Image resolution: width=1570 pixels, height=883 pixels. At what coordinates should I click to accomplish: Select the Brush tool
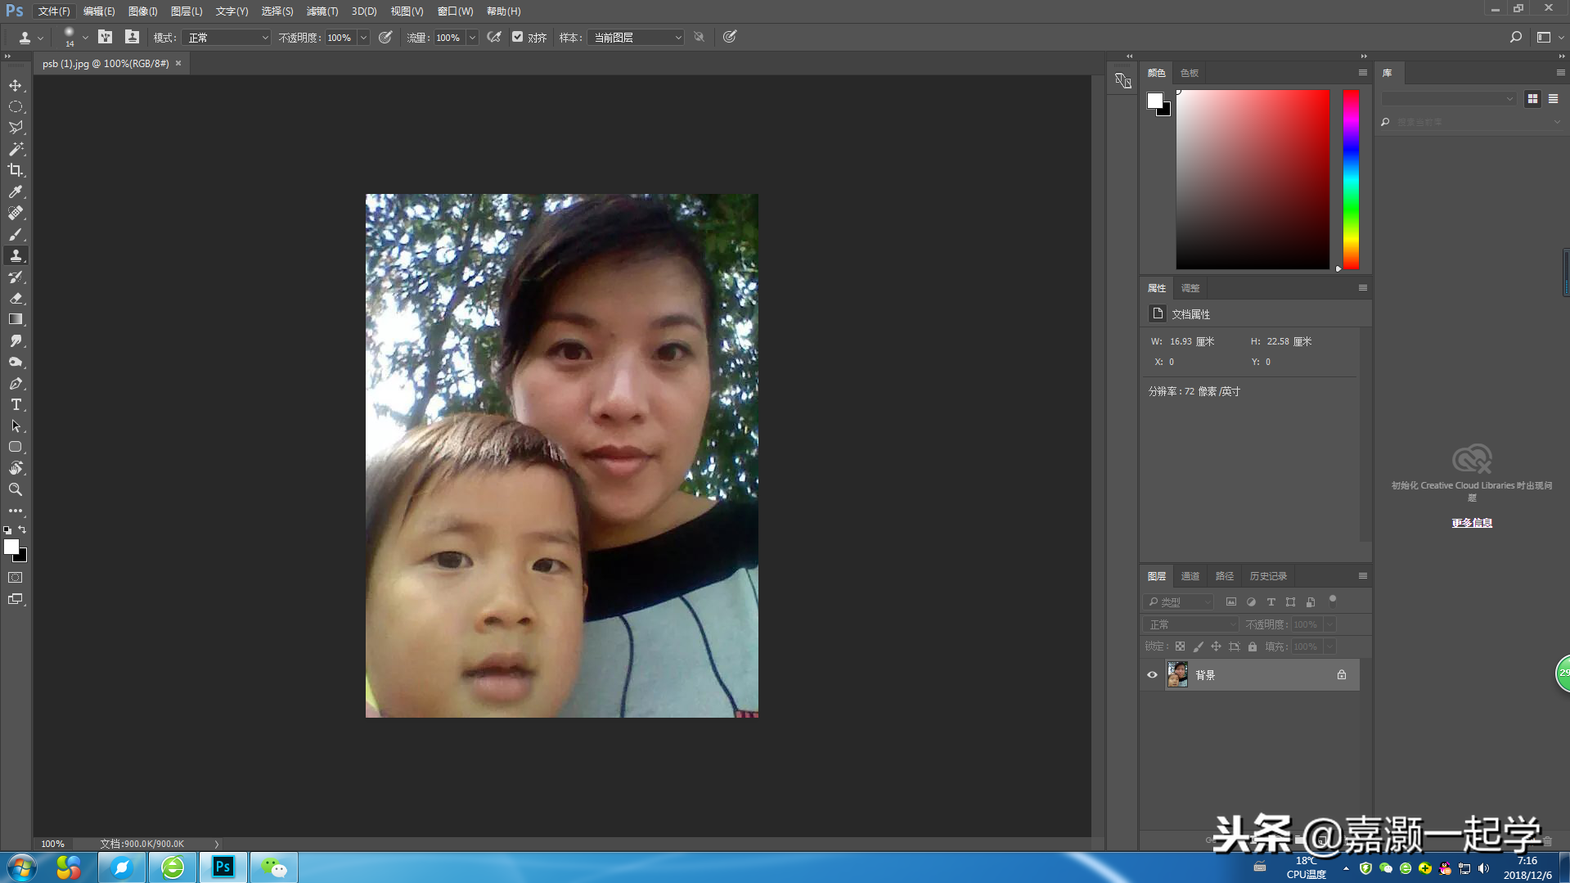click(16, 234)
